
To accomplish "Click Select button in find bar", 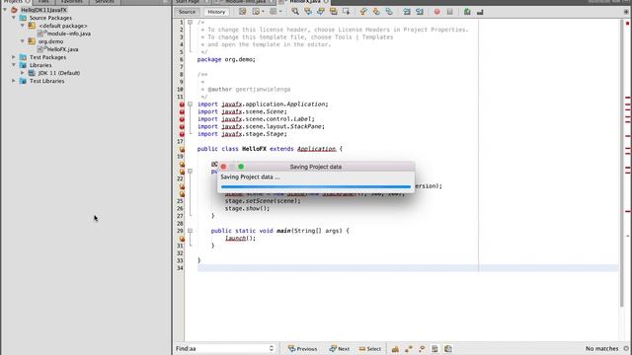I will (370, 348).
